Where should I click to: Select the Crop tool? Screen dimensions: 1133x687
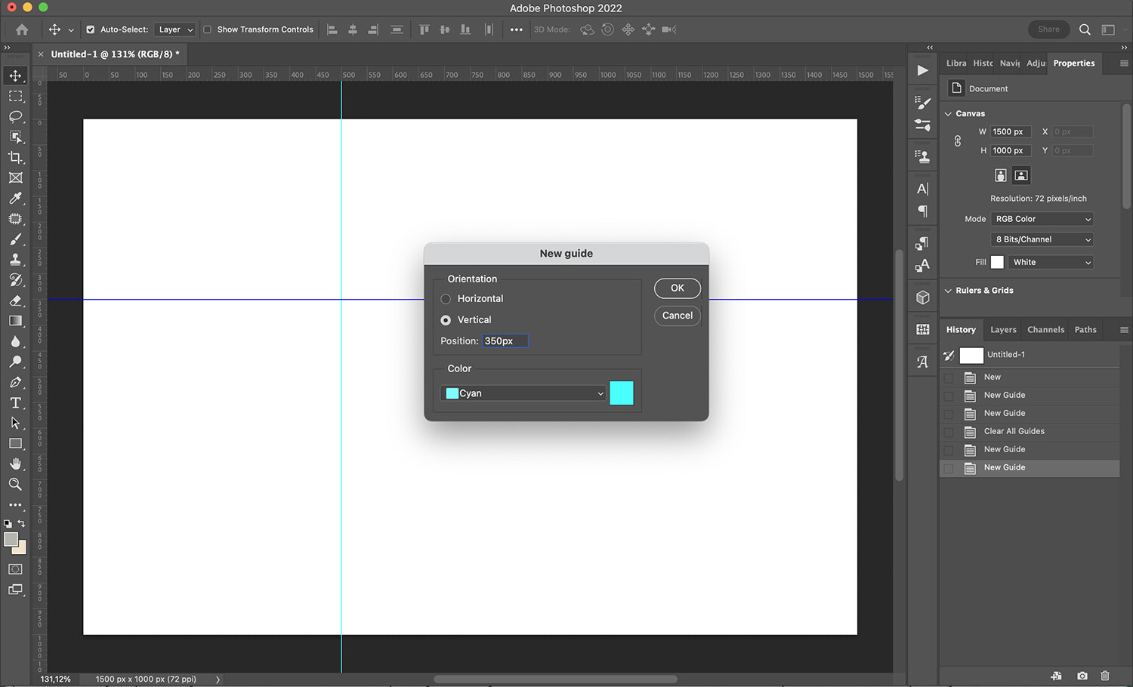15,158
